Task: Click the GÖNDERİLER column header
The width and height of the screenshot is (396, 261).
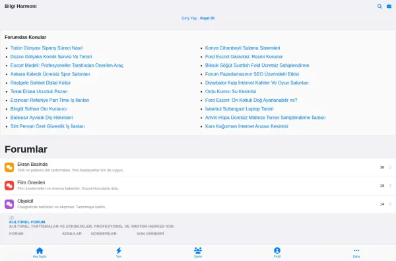Action: [104, 234]
